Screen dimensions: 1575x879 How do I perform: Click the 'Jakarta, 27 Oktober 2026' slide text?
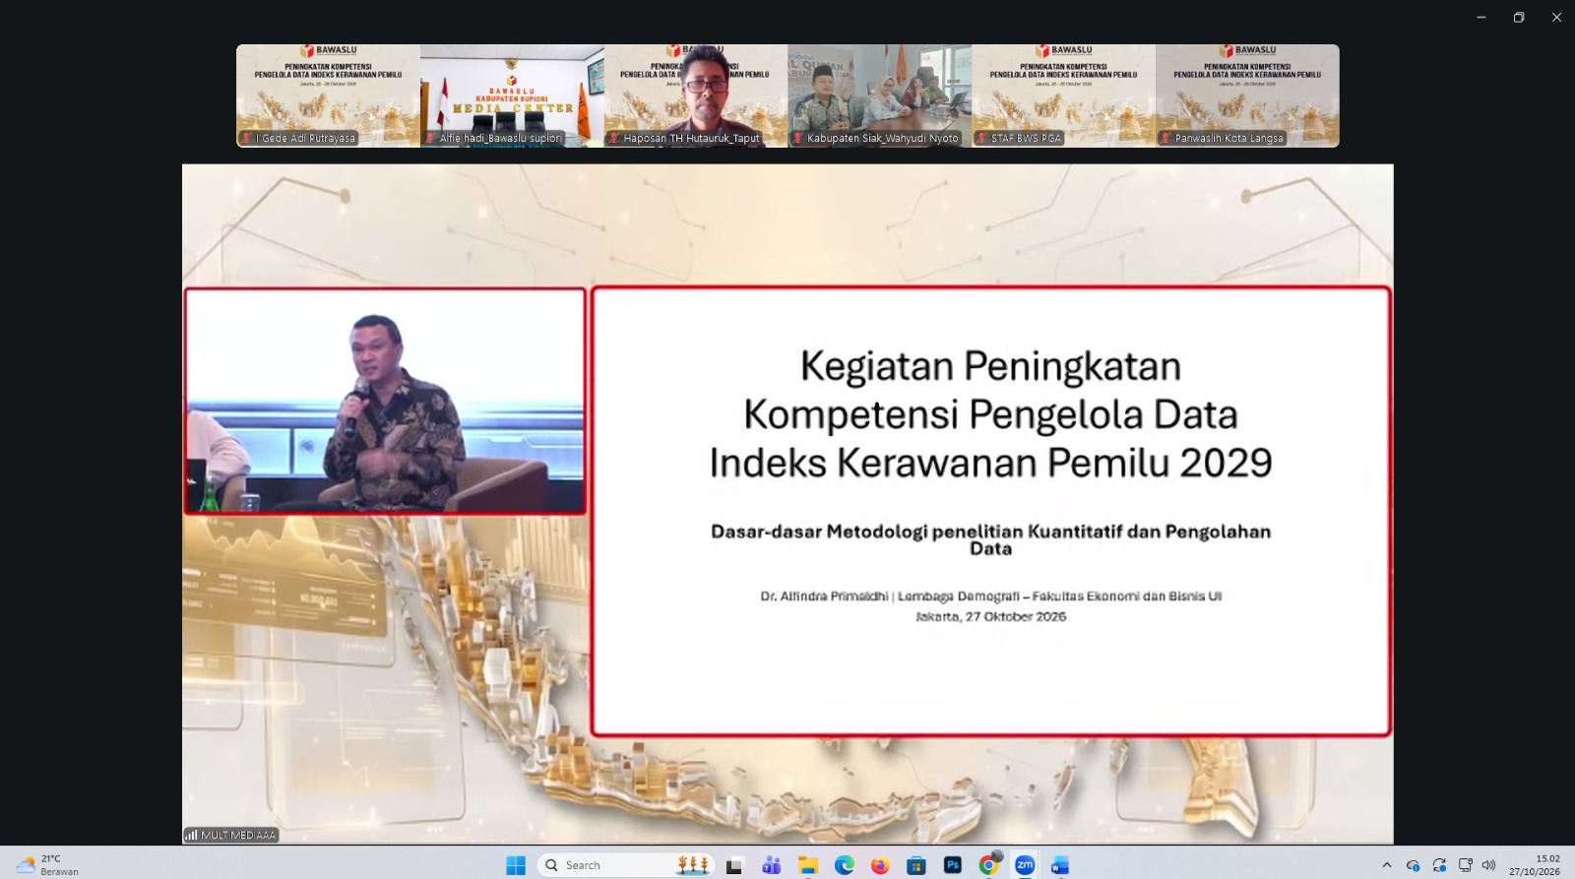tap(990, 616)
